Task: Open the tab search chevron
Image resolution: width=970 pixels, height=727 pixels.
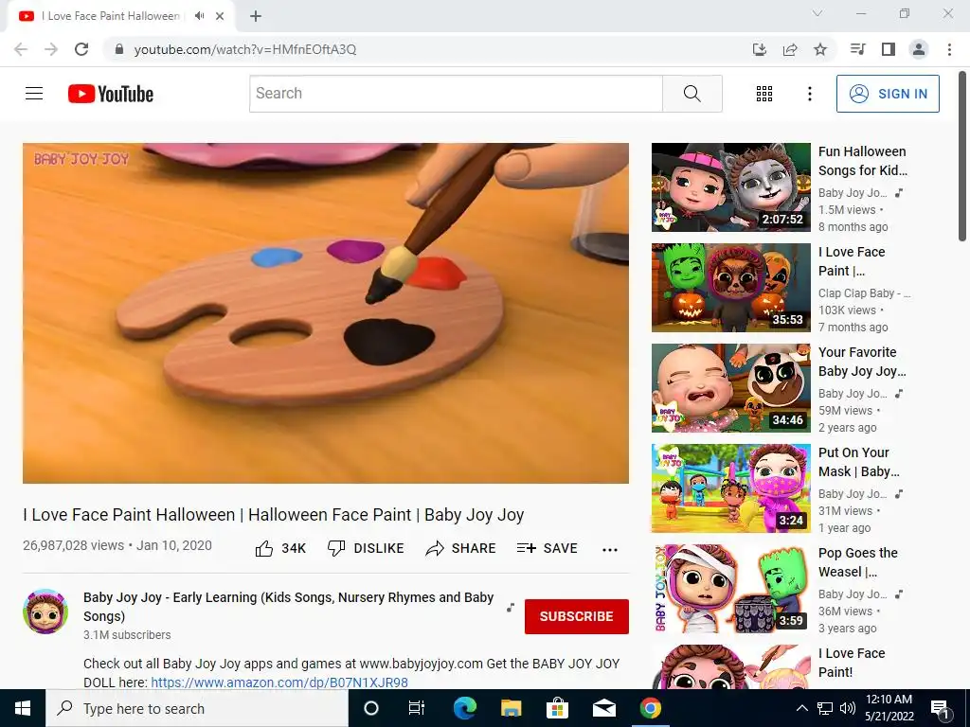Action: click(817, 13)
